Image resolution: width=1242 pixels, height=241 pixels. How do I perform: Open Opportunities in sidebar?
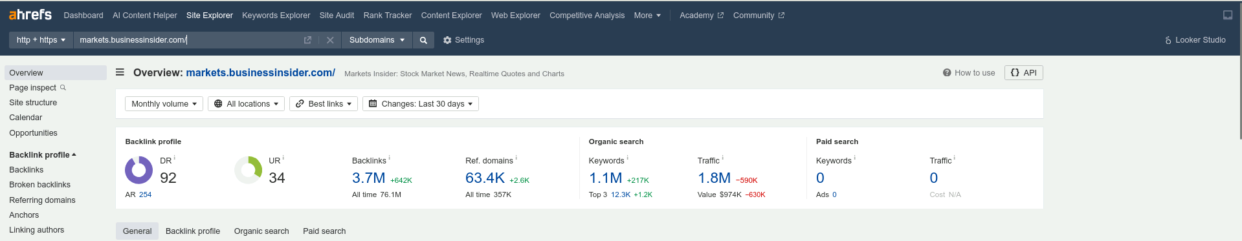pyautogui.click(x=33, y=133)
